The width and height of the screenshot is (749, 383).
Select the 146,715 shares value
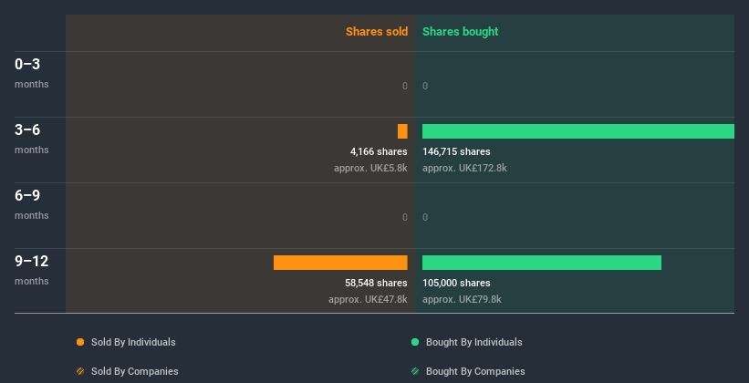pos(456,151)
